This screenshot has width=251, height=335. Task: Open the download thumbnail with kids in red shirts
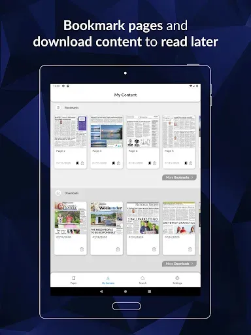(x=71, y=218)
